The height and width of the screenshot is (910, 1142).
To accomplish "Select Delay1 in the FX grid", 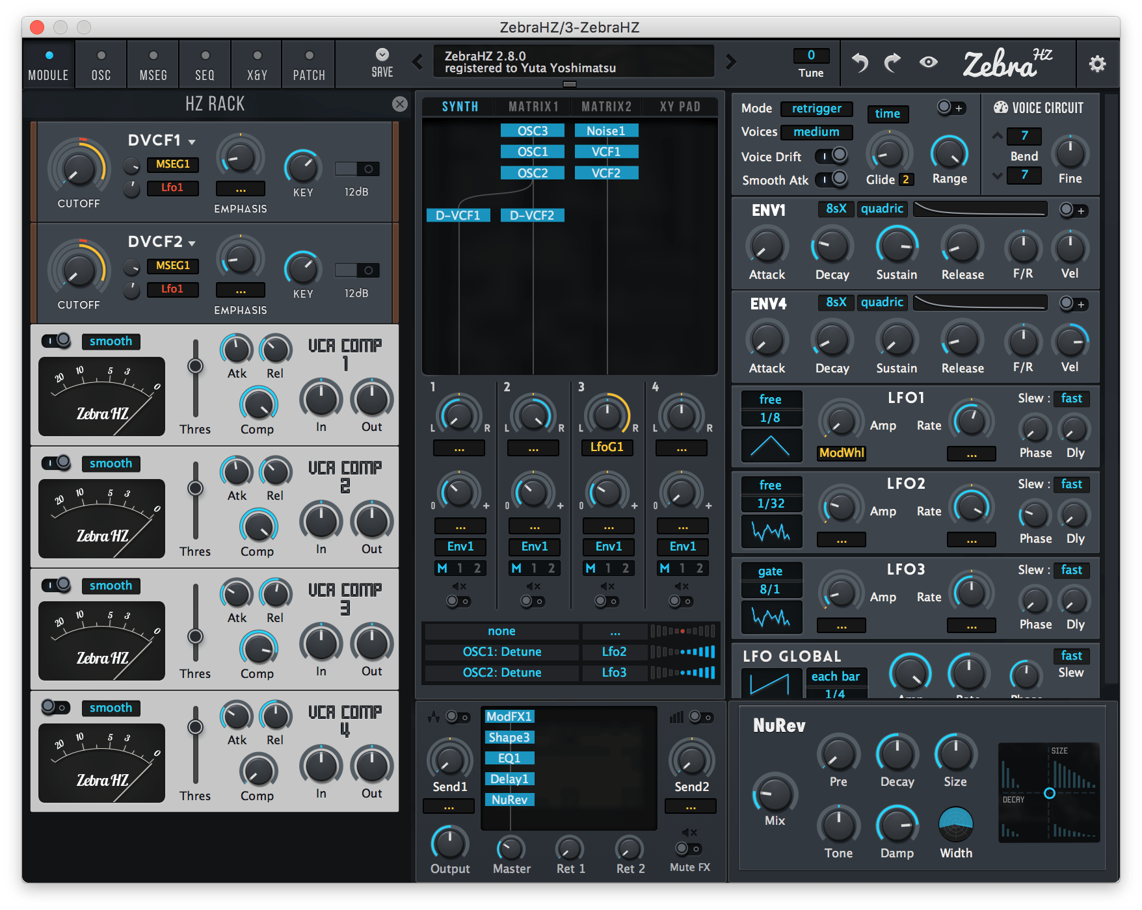I will pyautogui.click(x=509, y=779).
